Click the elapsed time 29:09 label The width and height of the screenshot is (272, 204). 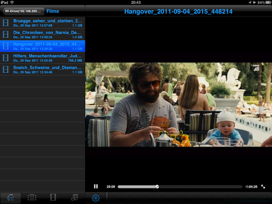(x=111, y=187)
